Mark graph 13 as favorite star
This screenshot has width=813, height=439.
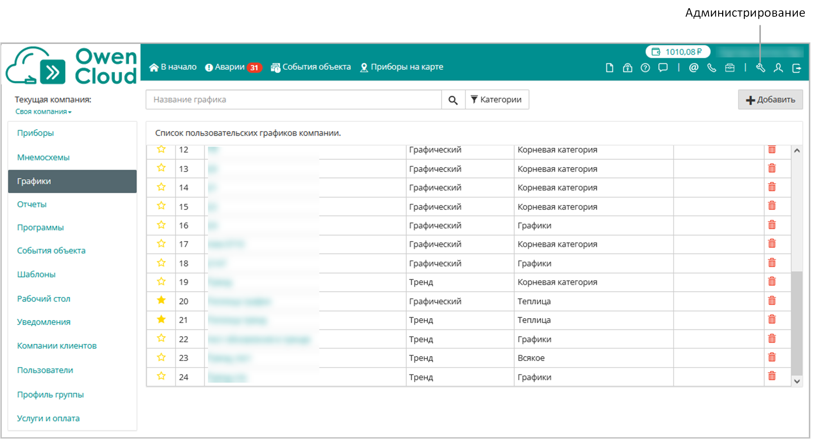point(161,168)
